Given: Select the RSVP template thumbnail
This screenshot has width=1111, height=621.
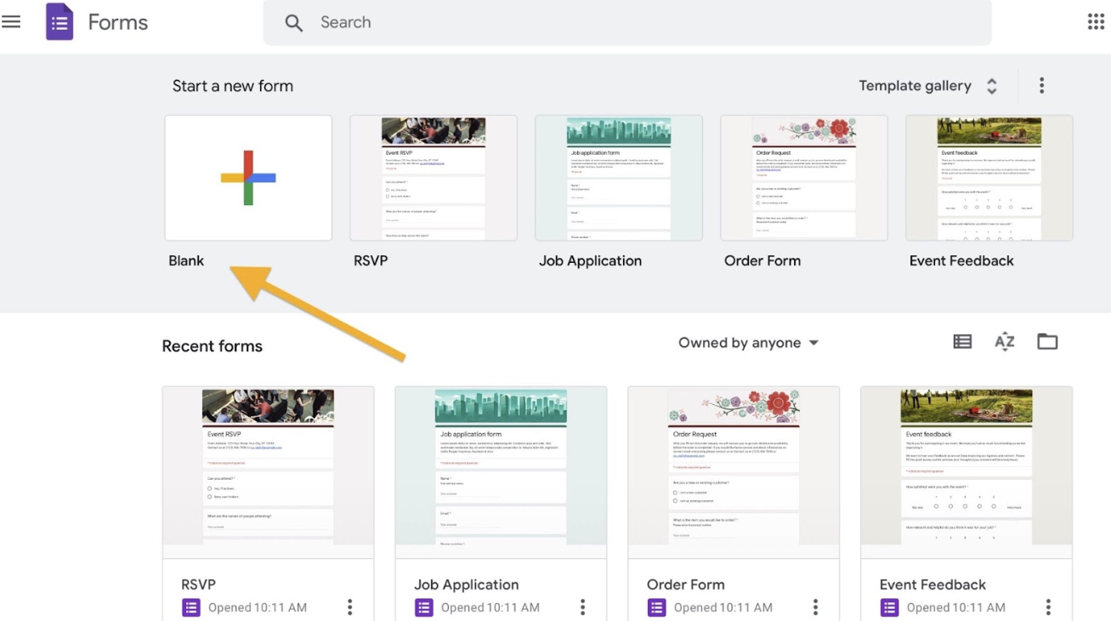Looking at the screenshot, I should click(x=434, y=178).
